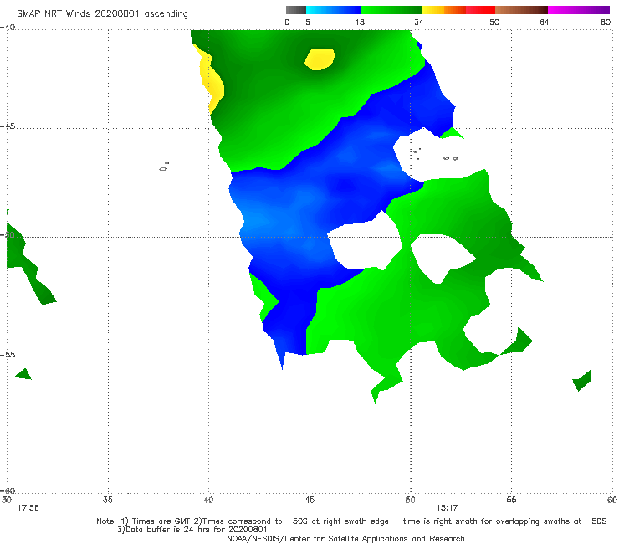This screenshot has width=619, height=544.
Task: Click the small green triangle near longitude 31
Action: point(23,374)
